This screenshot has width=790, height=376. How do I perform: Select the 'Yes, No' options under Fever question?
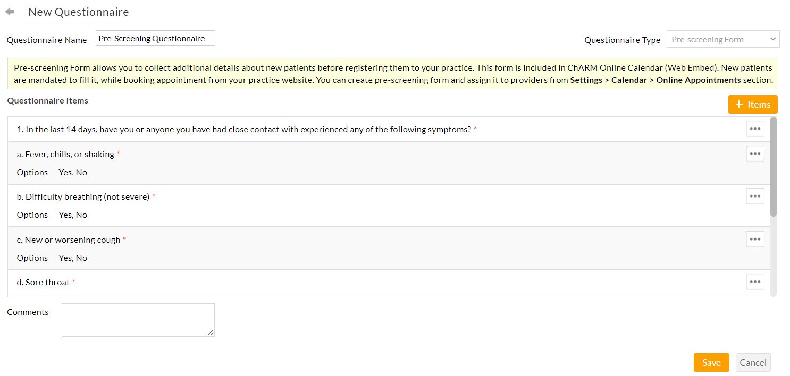click(72, 172)
